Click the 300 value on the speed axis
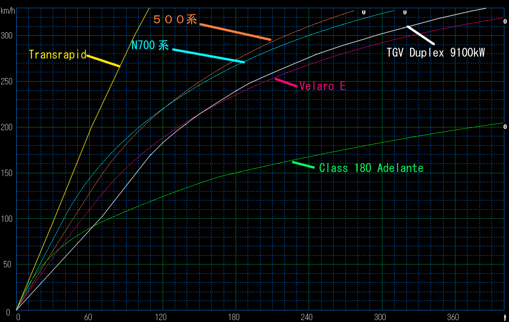509x322 pixels. [7, 36]
